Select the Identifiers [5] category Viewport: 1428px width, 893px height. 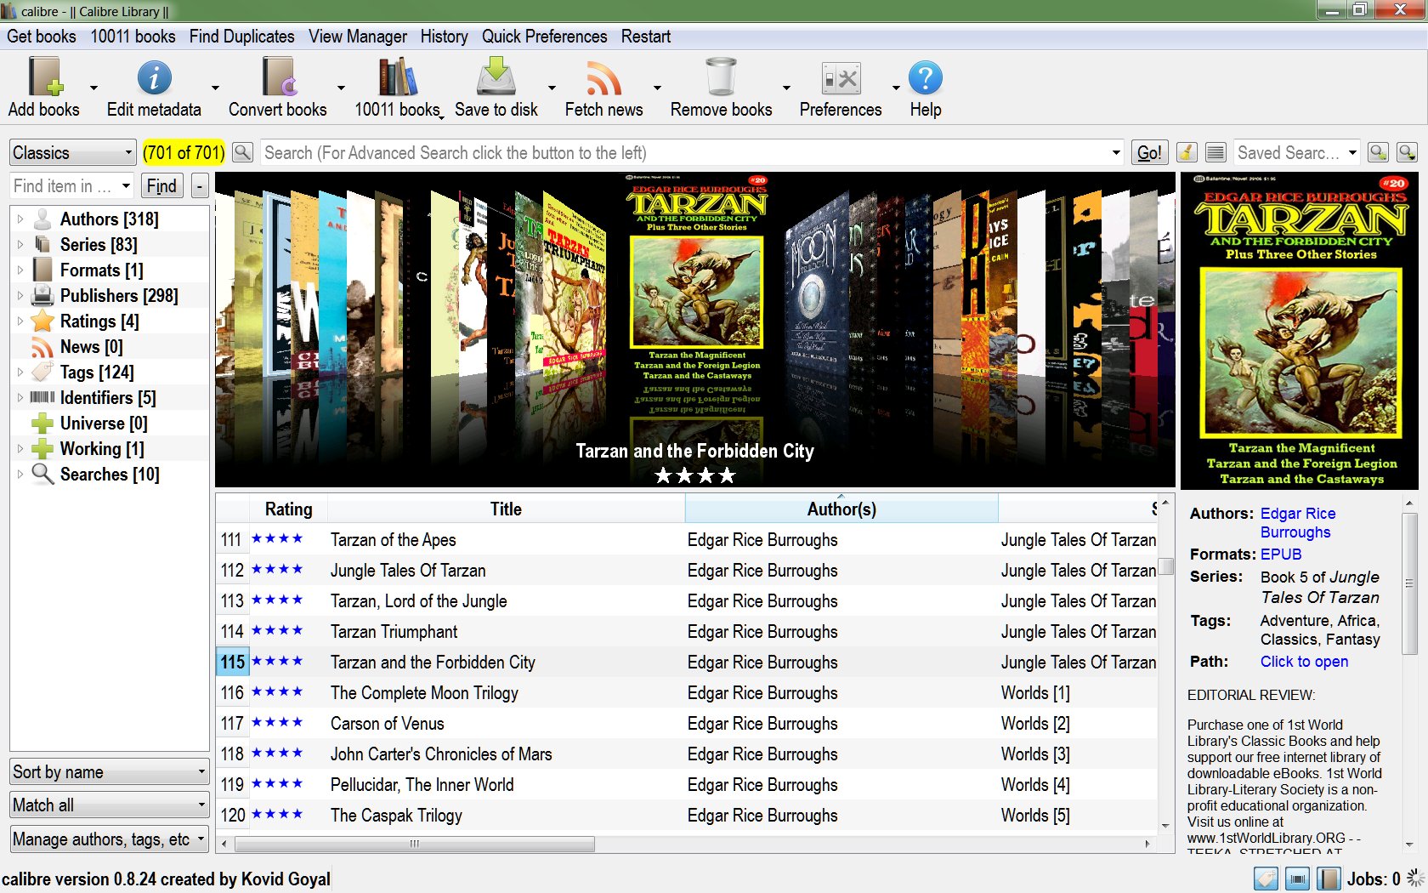[x=108, y=397]
